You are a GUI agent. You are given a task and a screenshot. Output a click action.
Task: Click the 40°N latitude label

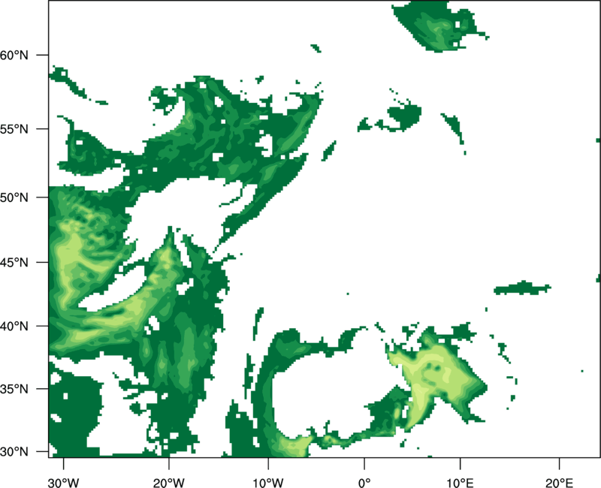tap(14, 327)
